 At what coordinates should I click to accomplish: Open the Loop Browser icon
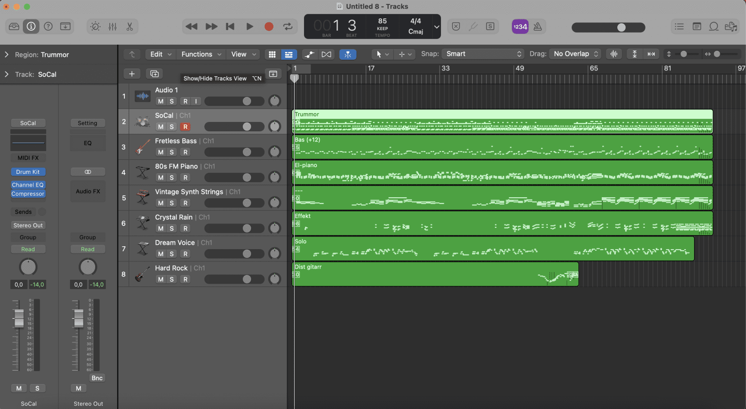(x=714, y=26)
